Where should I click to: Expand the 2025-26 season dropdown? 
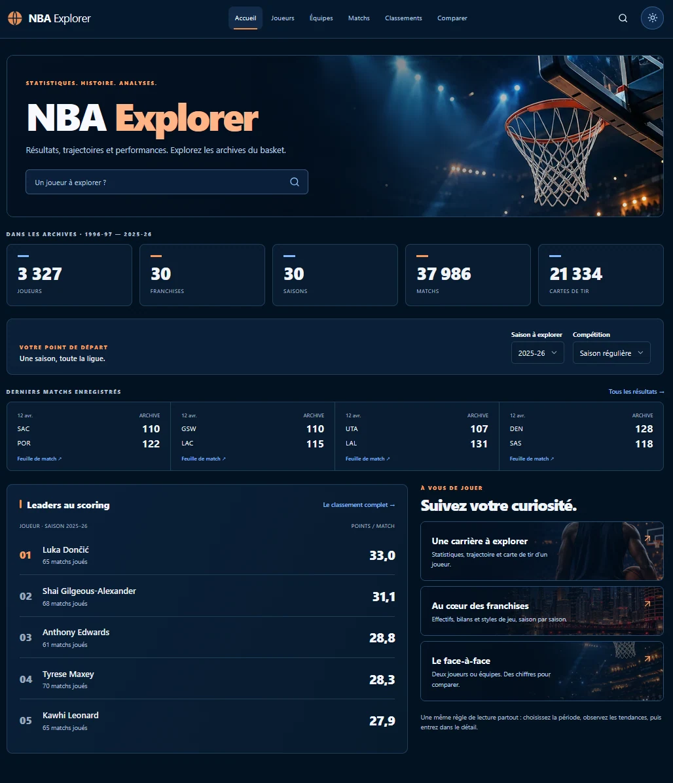[x=537, y=353]
